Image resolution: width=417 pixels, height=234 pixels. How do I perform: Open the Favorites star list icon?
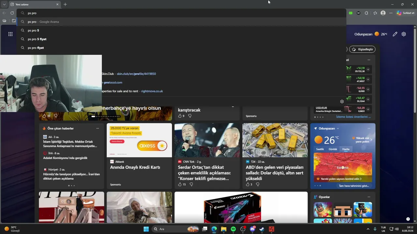coord(375,13)
